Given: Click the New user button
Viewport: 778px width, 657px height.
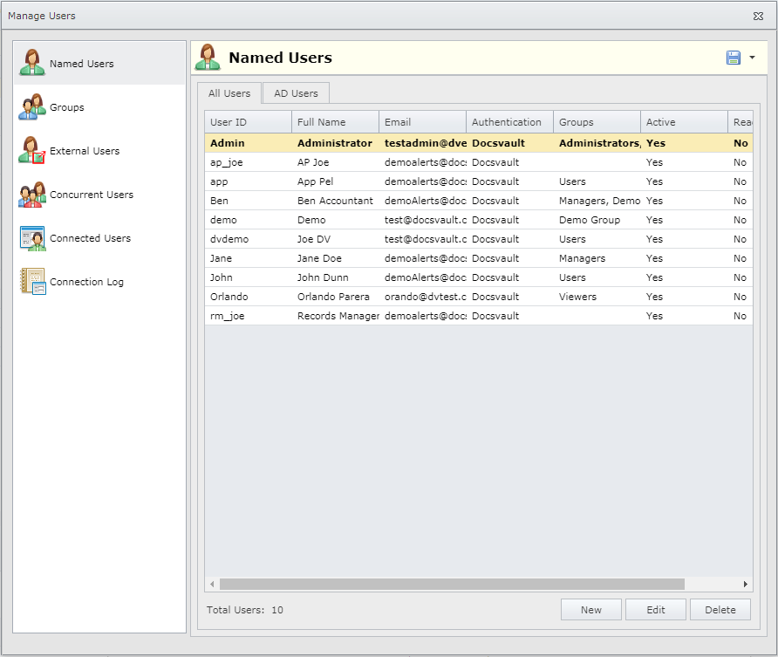Looking at the screenshot, I should point(590,610).
